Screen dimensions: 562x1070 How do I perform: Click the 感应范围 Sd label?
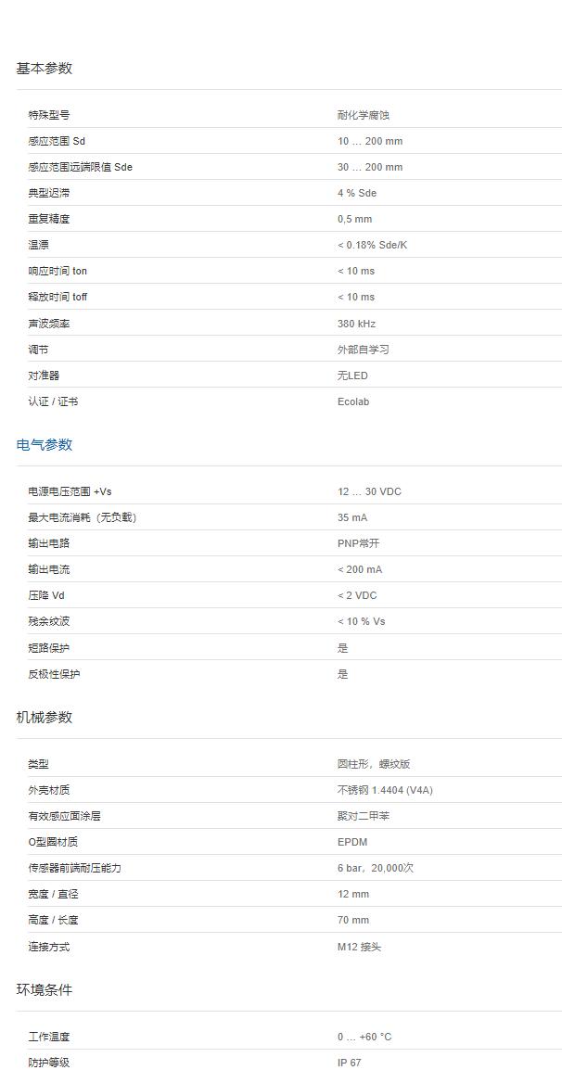pos(57,141)
